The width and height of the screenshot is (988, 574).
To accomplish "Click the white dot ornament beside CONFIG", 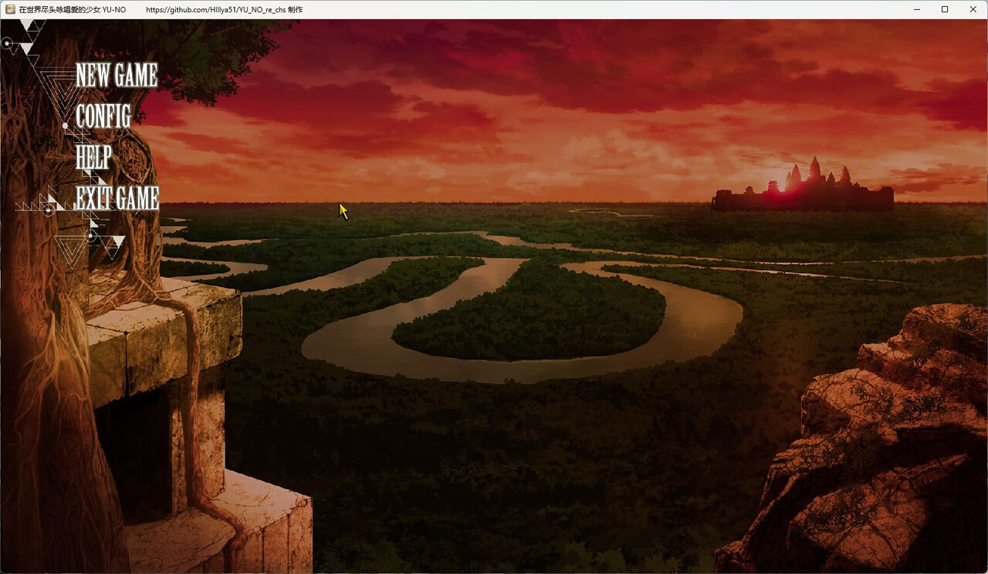I will click(x=66, y=125).
